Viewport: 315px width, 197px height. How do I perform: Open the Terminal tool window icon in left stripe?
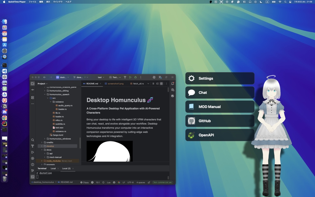click(33, 177)
